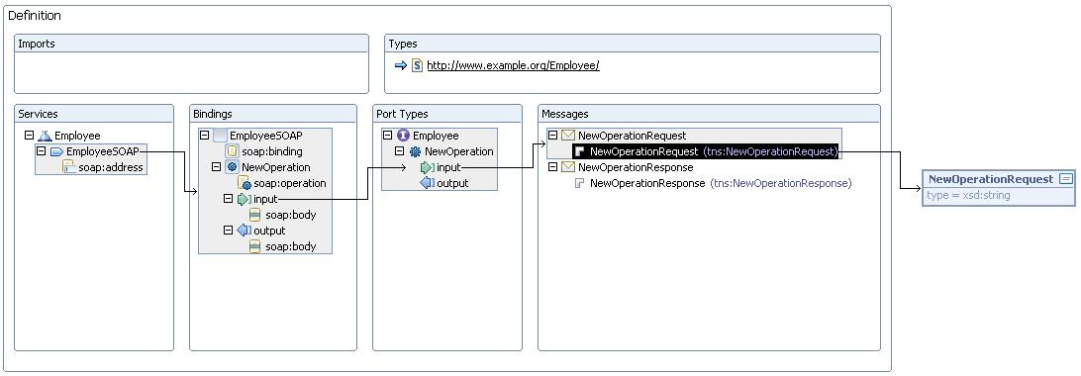Screen dimensions: 1081x376
Task: Select NewOperation label in Bindings
Action: [x=276, y=167]
